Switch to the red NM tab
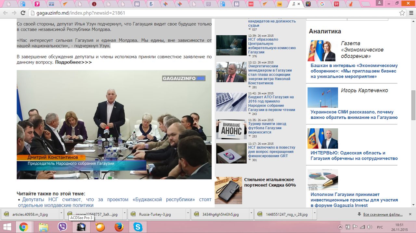 [251, 4]
